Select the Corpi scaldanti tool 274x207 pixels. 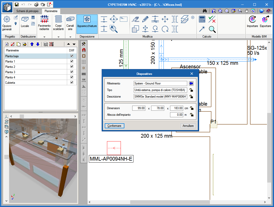pyautogui.click(x=58, y=23)
